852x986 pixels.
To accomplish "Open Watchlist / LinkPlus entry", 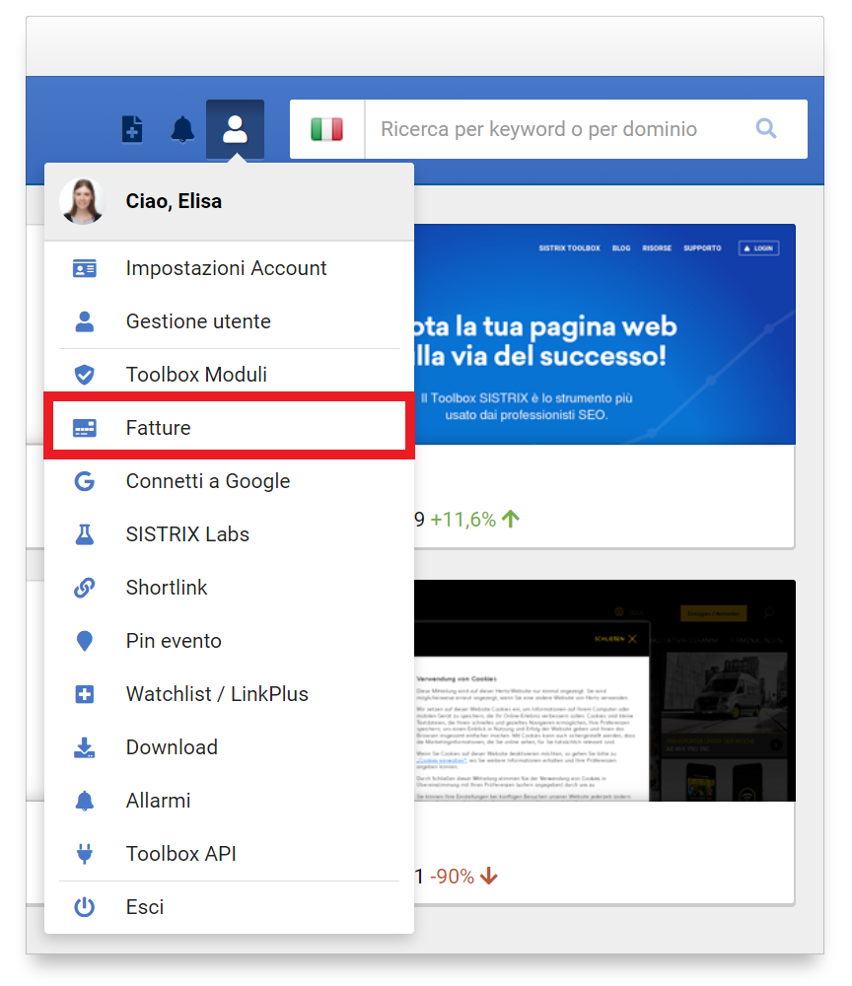I will pos(217,694).
